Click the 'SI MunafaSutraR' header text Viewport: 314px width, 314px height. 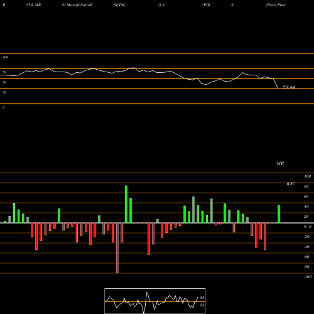point(77,5)
